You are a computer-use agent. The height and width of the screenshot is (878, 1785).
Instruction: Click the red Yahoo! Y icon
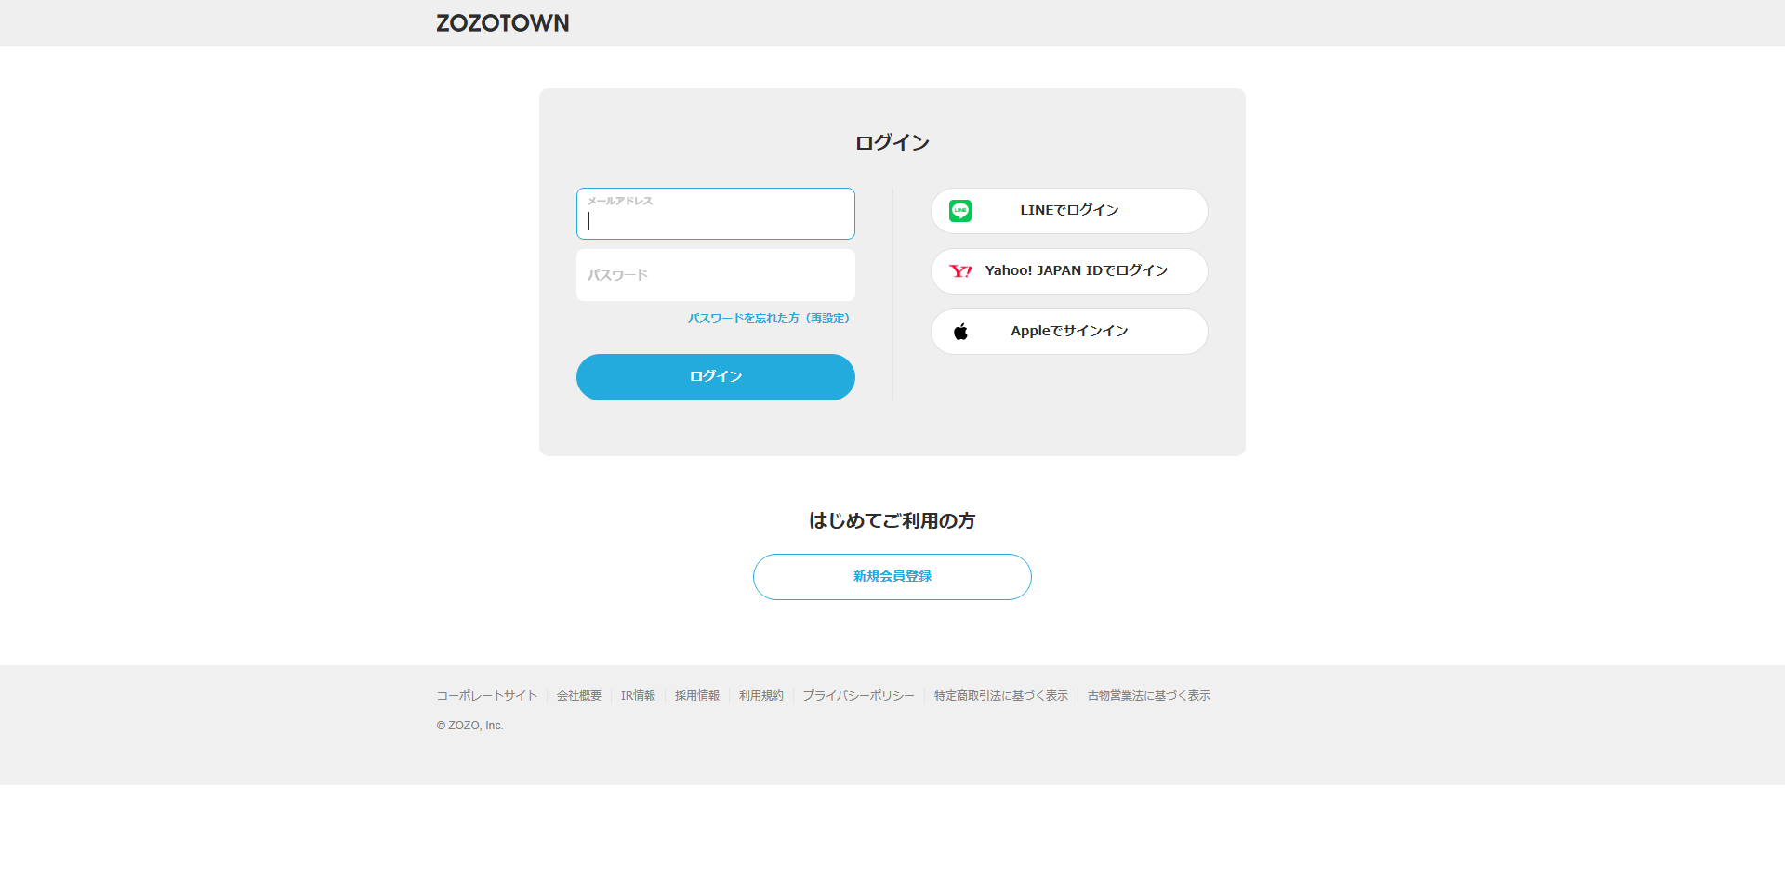(x=960, y=271)
